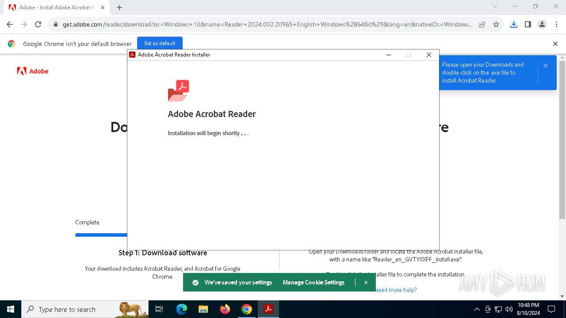Close the blue Downloads hint notification
The image size is (566, 318).
[x=545, y=65]
